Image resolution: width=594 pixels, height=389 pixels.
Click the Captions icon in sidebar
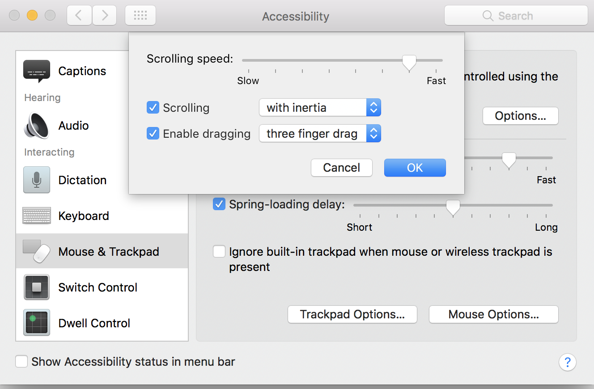tap(37, 71)
